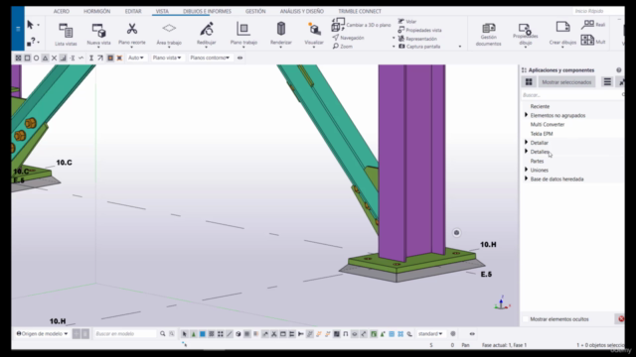Toggle the first snap switch with crossed square
The image size is (636, 357).
point(18,58)
